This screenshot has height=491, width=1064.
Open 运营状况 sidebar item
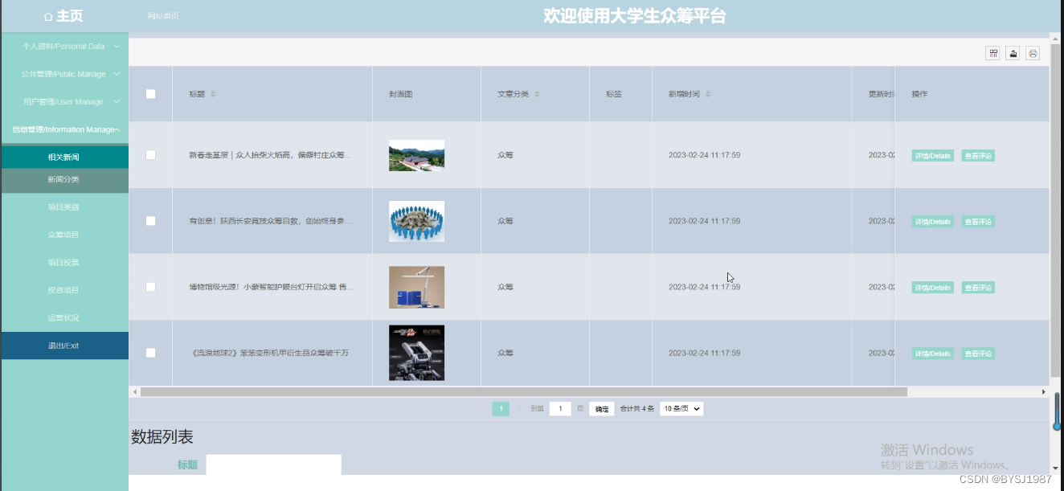tap(64, 318)
